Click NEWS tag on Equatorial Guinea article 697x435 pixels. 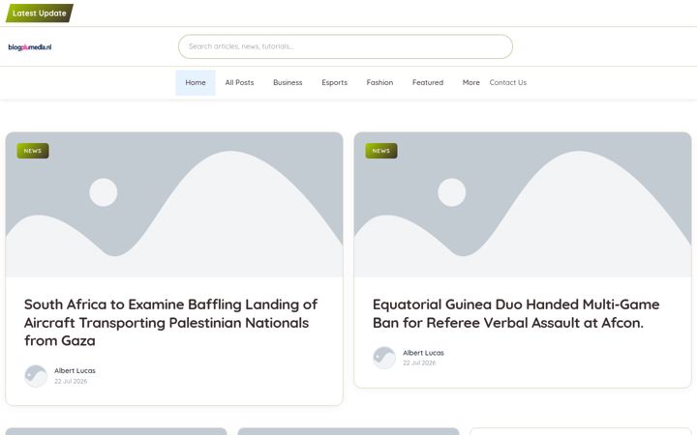pyautogui.click(x=381, y=151)
